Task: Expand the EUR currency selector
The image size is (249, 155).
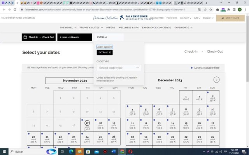Action: (197, 18)
